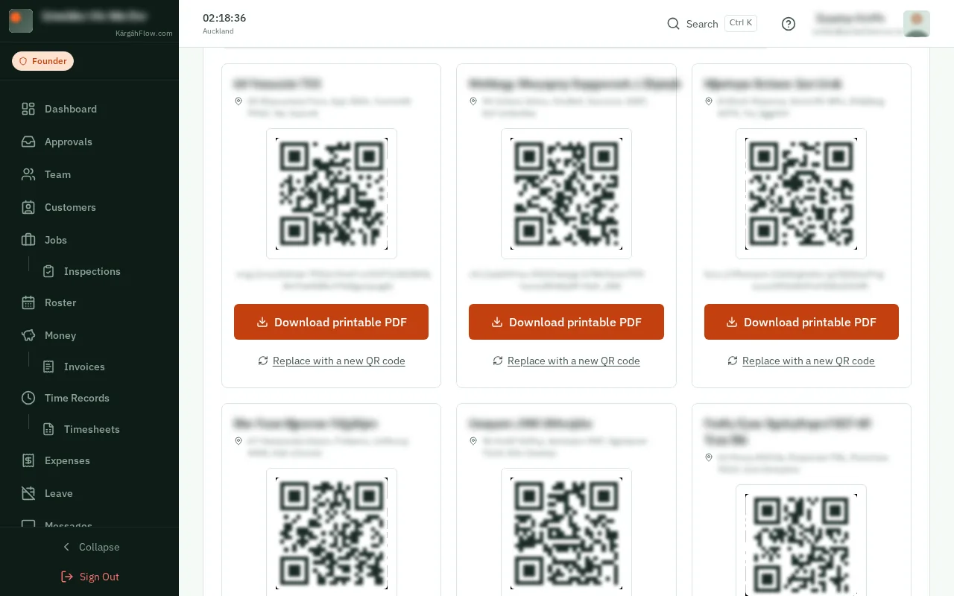This screenshot has width=954, height=596.
Task: Open the Customers contact icon
Action: pyautogui.click(x=28, y=207)
